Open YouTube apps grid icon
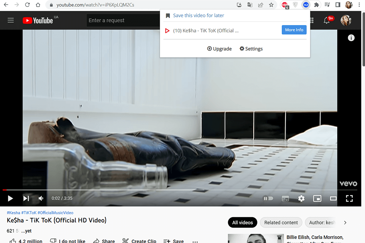The height and width of the screenshot is (243, 365). [x=312, y=20]
